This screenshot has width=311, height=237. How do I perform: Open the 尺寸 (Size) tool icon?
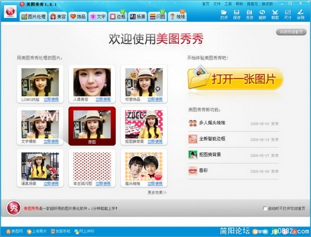(287, 15)
